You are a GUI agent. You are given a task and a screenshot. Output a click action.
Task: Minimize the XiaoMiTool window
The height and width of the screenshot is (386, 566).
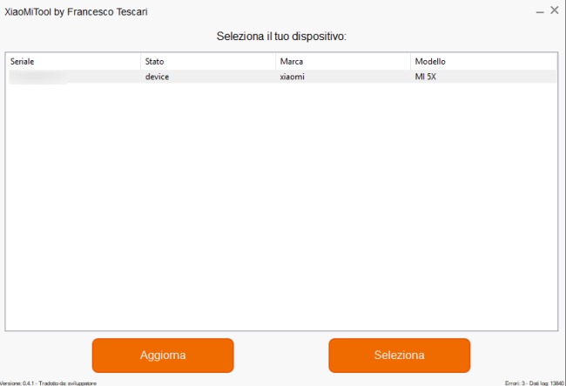[x=540, y=11]
